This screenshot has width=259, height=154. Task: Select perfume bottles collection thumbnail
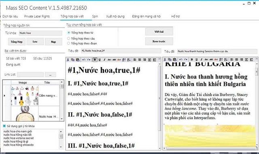pyautogui.click(x=25, y=95)
